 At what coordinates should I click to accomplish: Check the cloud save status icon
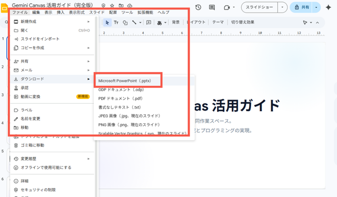pos(130,6)
